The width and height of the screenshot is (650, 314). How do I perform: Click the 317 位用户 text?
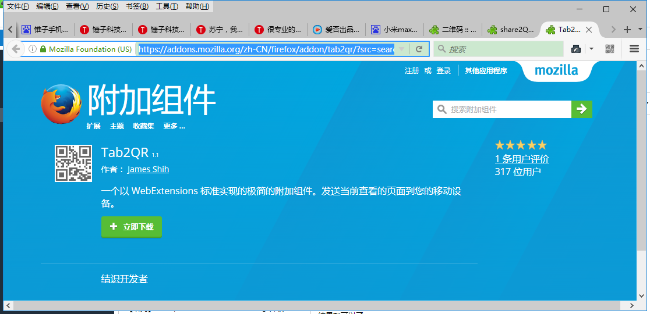click(518, 172)
